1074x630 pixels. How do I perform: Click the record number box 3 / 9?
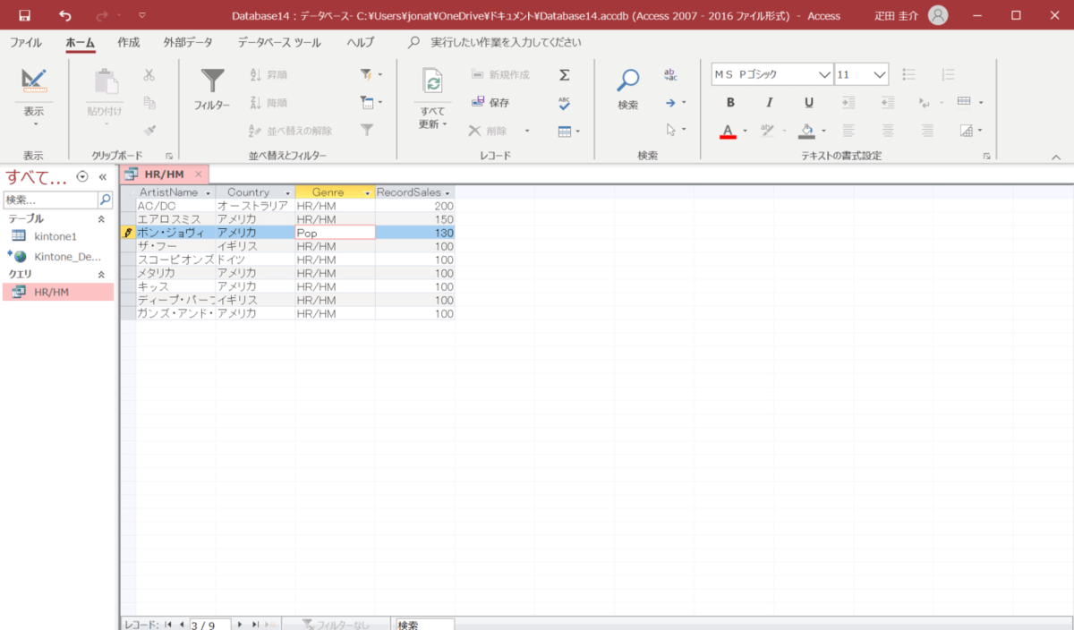coord(209,625)
